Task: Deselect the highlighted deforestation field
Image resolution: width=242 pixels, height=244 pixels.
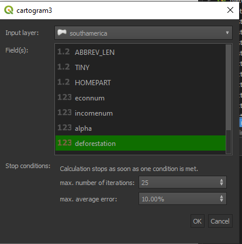Action: click(x=140, y=143)
